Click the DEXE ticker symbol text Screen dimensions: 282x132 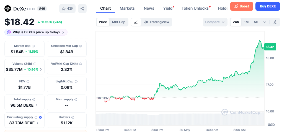coord(31,9)
